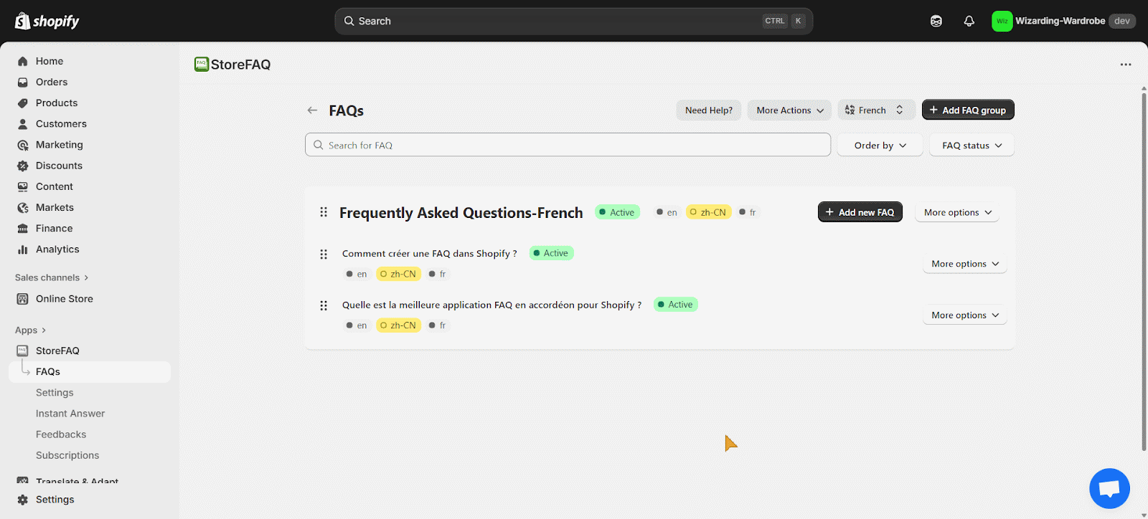Open the More Actions dropdown

click(788, 110)
